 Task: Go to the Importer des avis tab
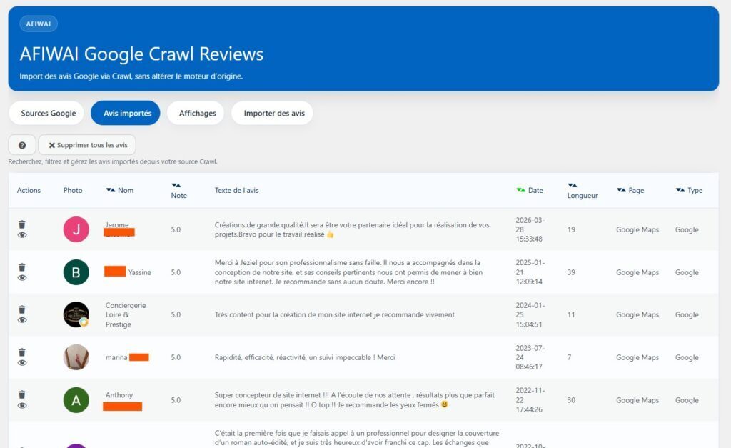point(273,113)
